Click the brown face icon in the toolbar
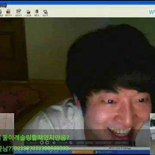Viewport: 155px width, 155px height. pos(8,12)
